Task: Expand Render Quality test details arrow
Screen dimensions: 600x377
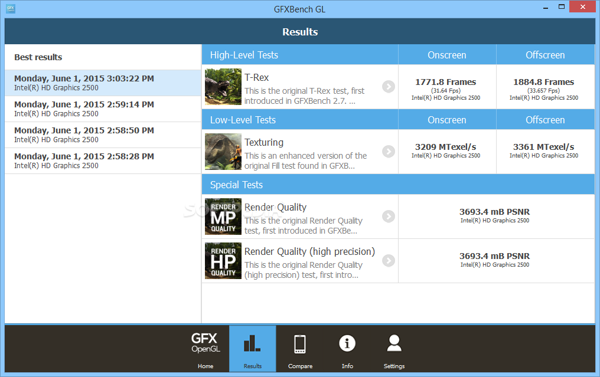Action: click(x=389, y=217)
